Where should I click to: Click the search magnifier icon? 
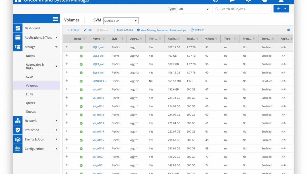pyautogui.click(x=217, y=9)
